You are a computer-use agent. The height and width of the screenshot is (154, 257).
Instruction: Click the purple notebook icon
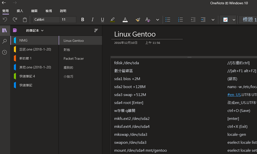click(15, 31)
